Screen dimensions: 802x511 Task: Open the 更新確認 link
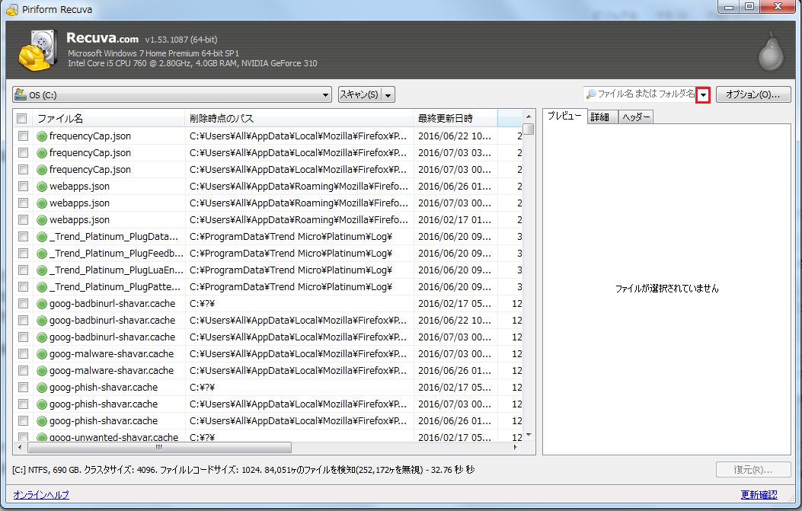point(759,495)
